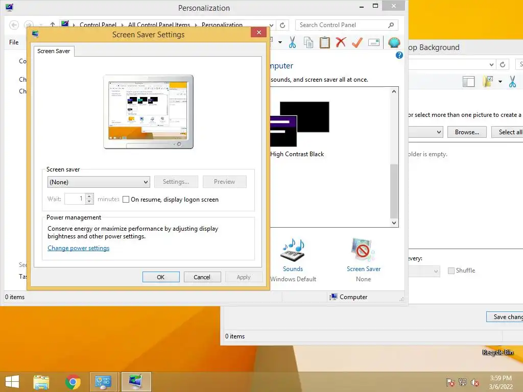The height and width of the screenshot is (392, 523).
Task: Open the views dropdown arrow in Personalization toolbar
Action: [280, 42]
